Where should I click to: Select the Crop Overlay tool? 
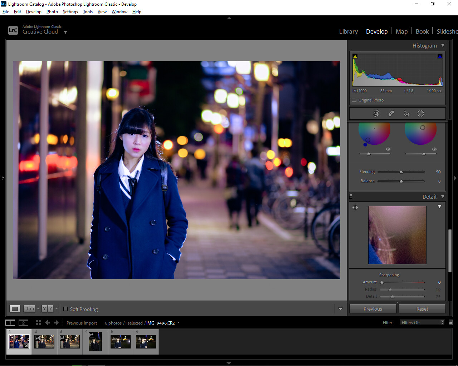pos(376,114)
